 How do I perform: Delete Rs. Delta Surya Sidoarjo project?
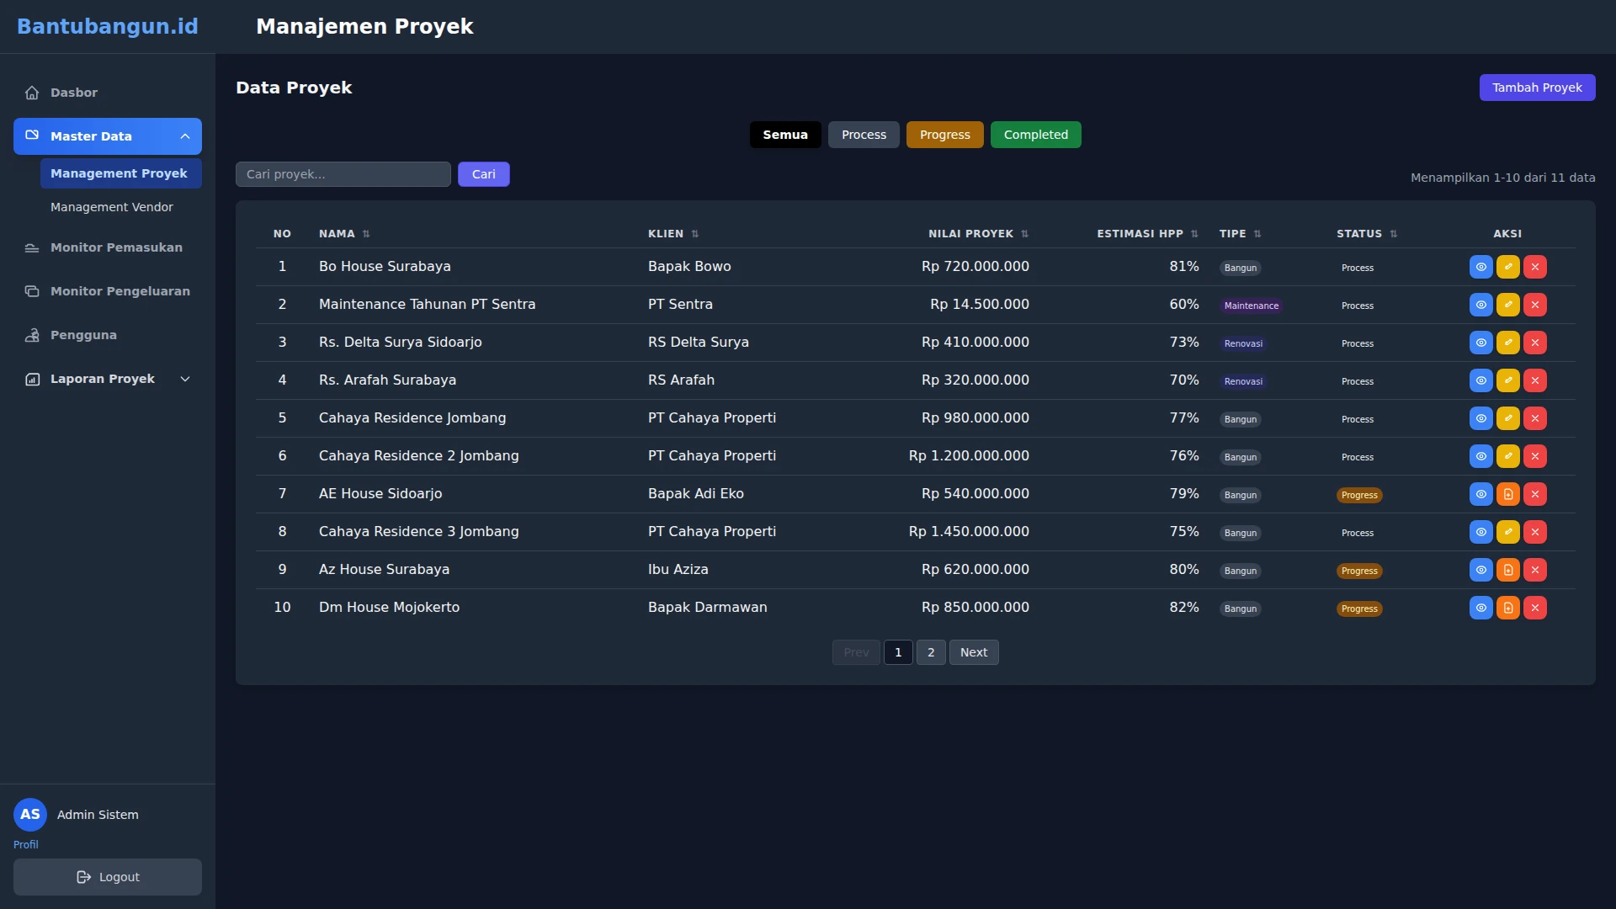[x=1534, y=343]
